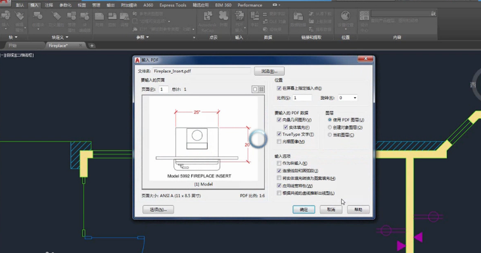Enable 光栅图像 (Raster images) checkbox
481x253 pixels.
pos(279,142)
